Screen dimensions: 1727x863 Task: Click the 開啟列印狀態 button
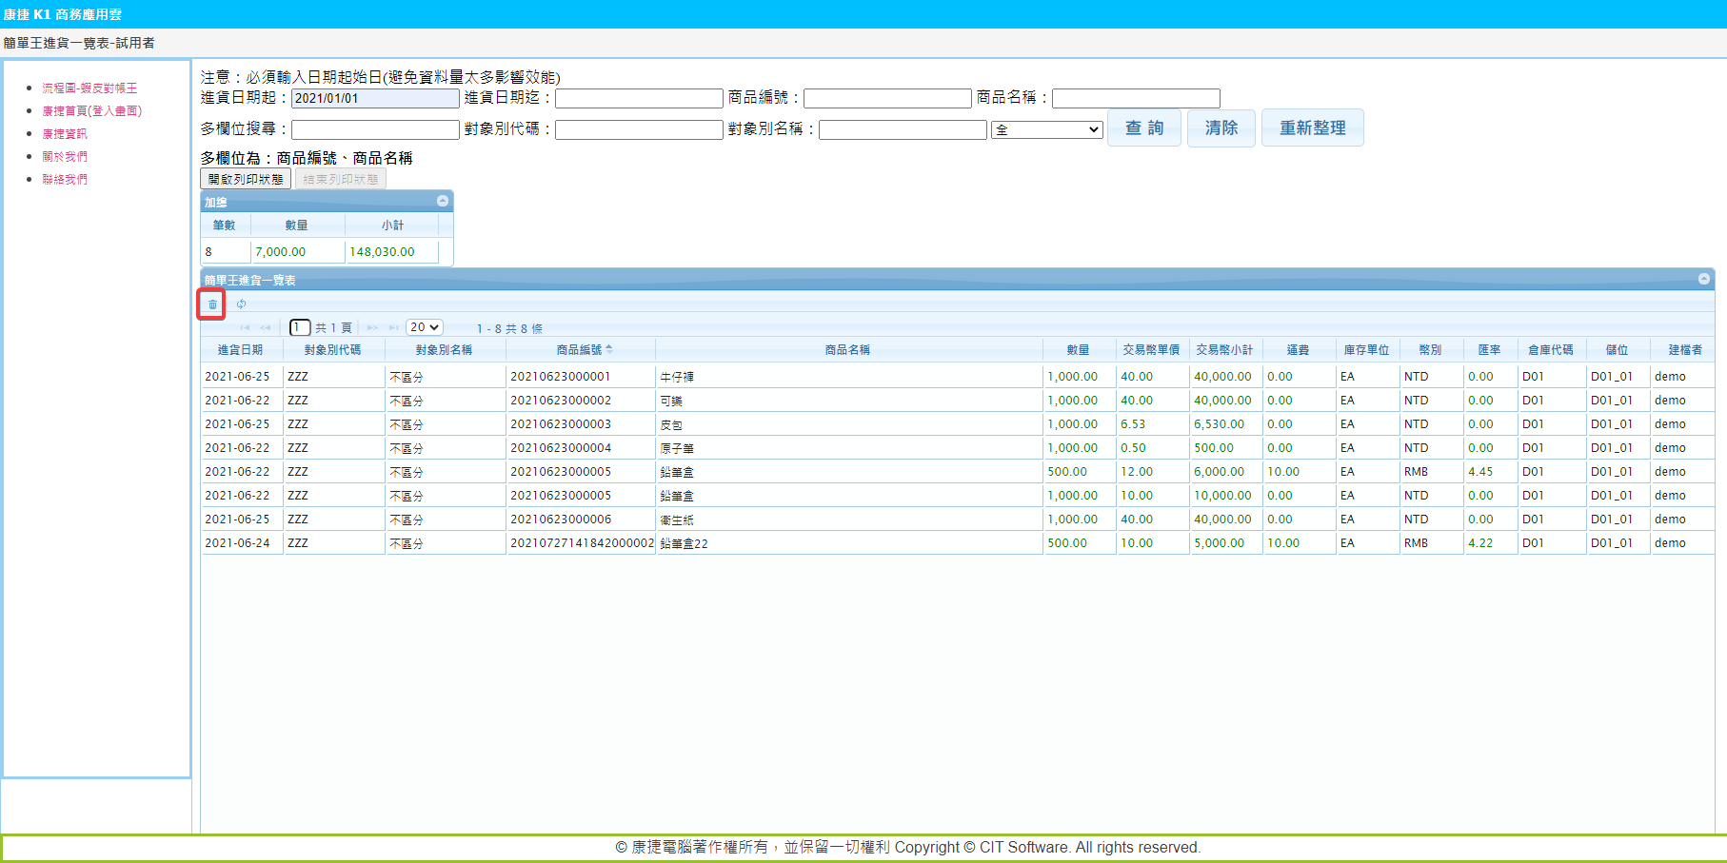tap(246, 179)
